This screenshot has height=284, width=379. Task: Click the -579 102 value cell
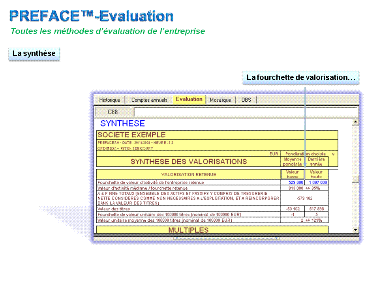[304, 198]
